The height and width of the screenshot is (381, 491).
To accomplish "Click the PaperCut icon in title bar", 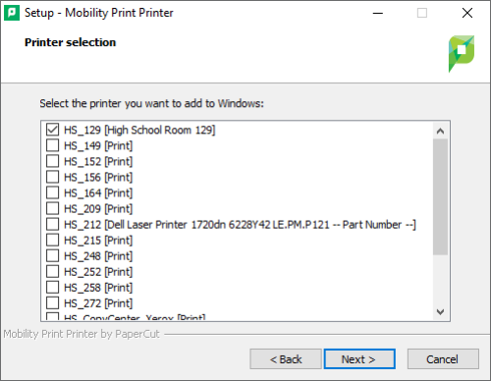I will click(x=12, y=13).
